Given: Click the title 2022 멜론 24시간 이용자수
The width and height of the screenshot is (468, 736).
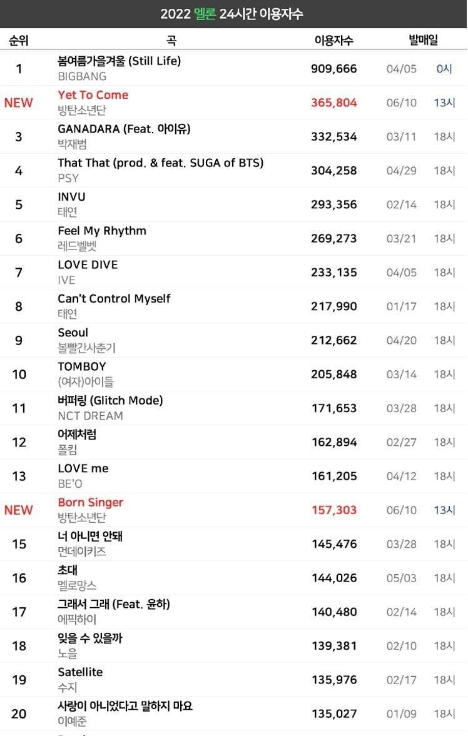Looking at the screenshot, I should (x=231, y=14).
